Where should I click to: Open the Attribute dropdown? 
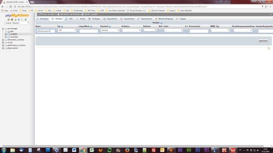click(150, 30)
